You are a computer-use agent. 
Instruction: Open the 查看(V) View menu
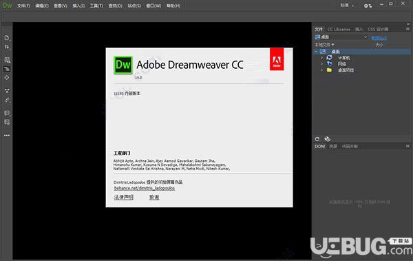coord(61,6)
